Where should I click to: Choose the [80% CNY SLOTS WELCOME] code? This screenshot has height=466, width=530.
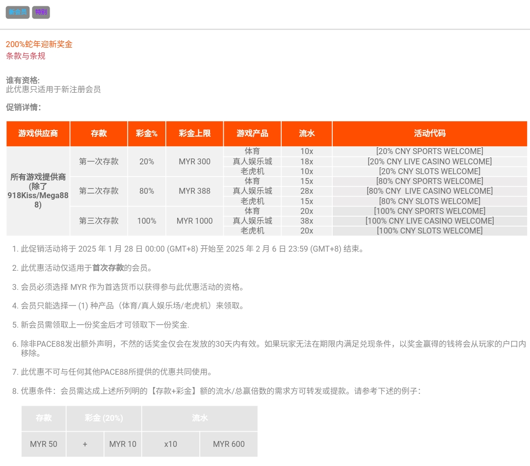(429, 201)
